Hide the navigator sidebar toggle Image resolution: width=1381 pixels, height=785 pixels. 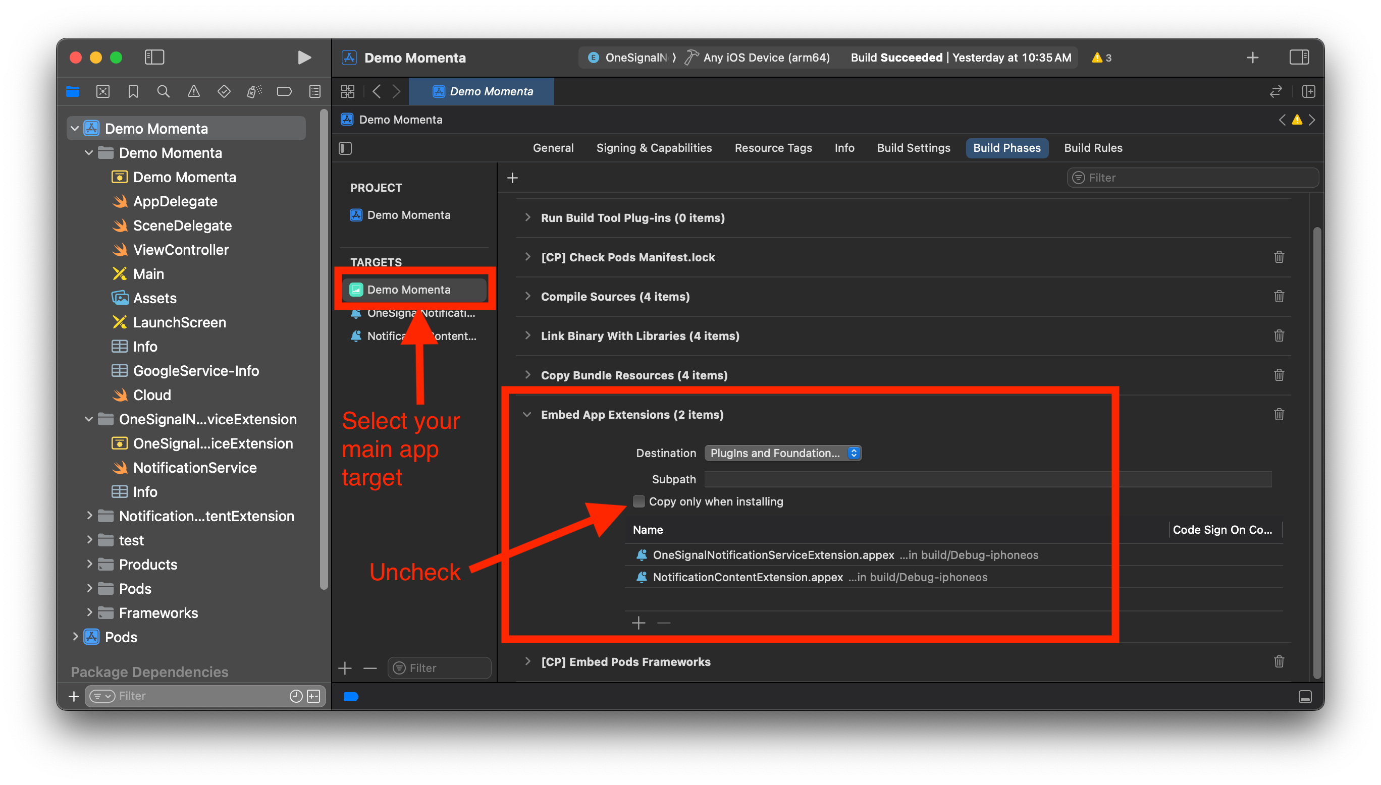click(154, 58)
